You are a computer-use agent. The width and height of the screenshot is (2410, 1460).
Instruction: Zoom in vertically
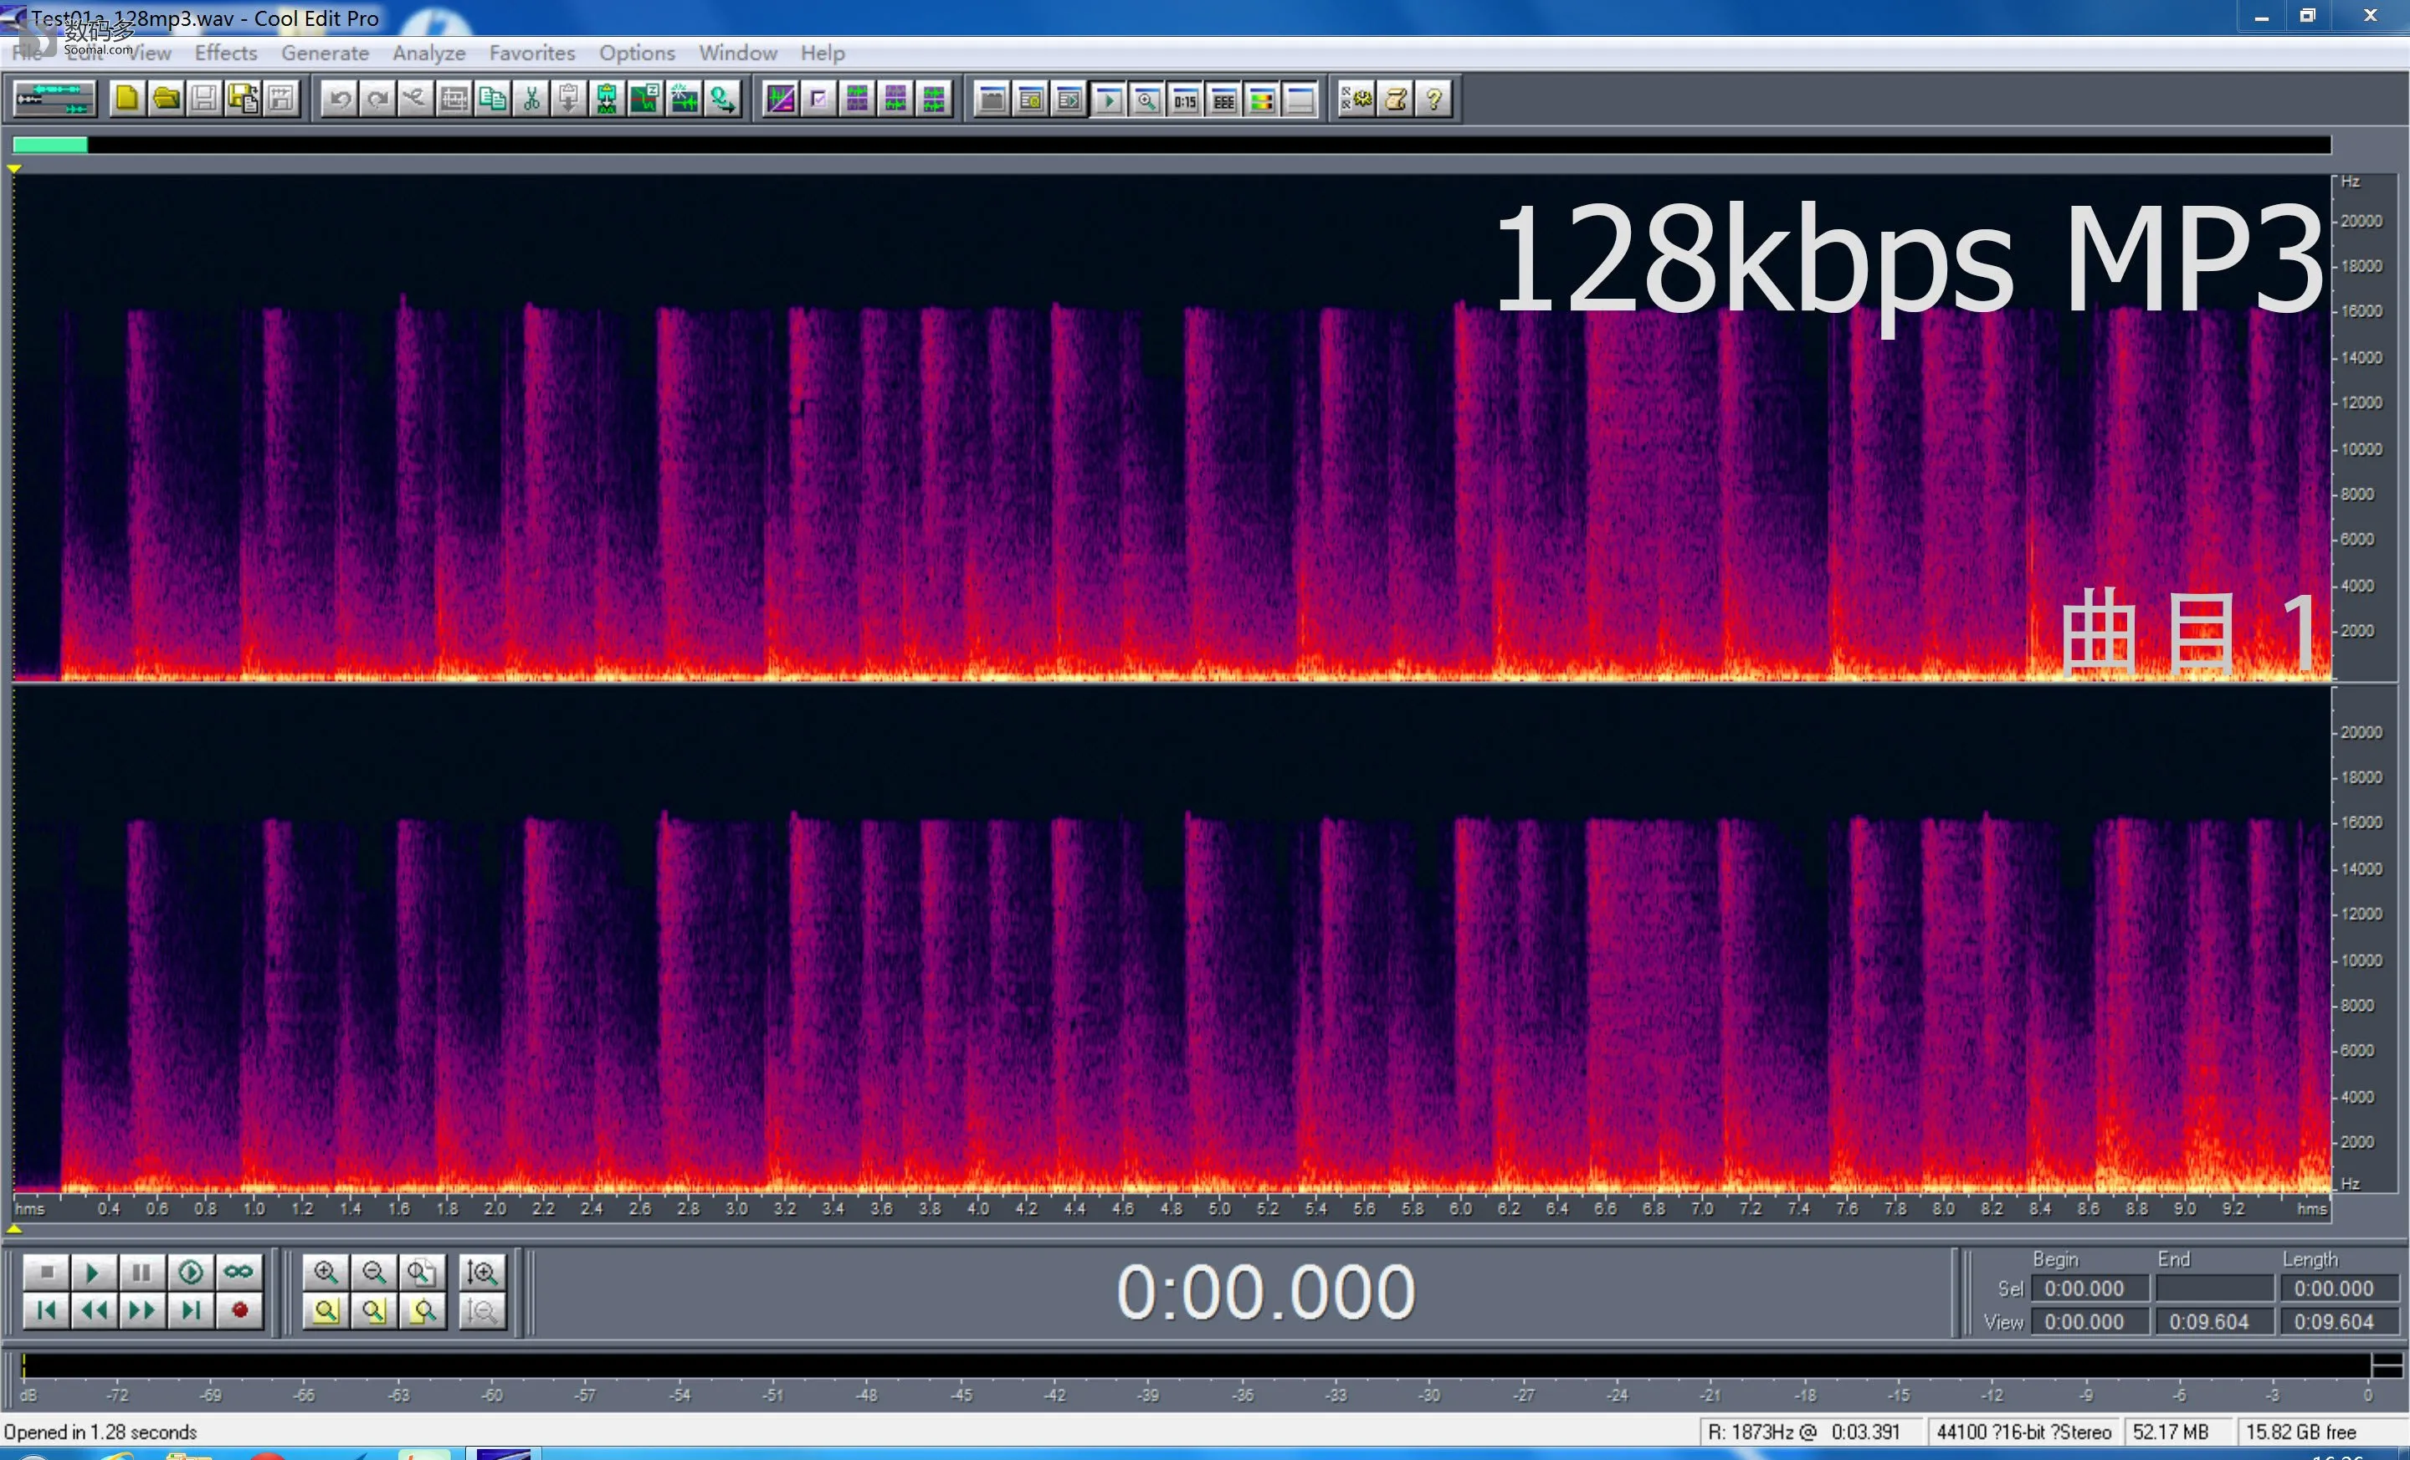click(481, 1271)
